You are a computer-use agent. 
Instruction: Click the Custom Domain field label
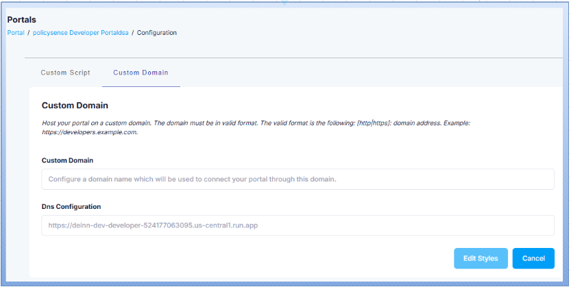67,160
